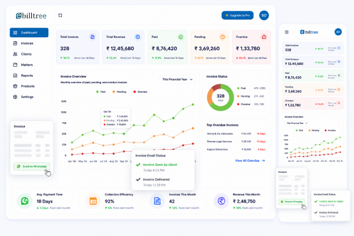The height and width of the screenshot is (236, 354).
Task: Click the document icon on Total Invoices card
Action: (x=93, y=37)
